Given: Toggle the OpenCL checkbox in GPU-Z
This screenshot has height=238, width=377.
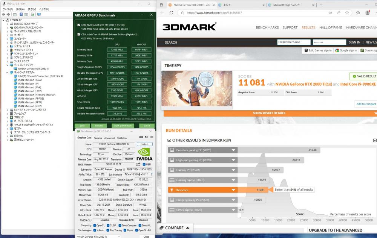Looking at the screenshot, I should [x=95, y=226].
